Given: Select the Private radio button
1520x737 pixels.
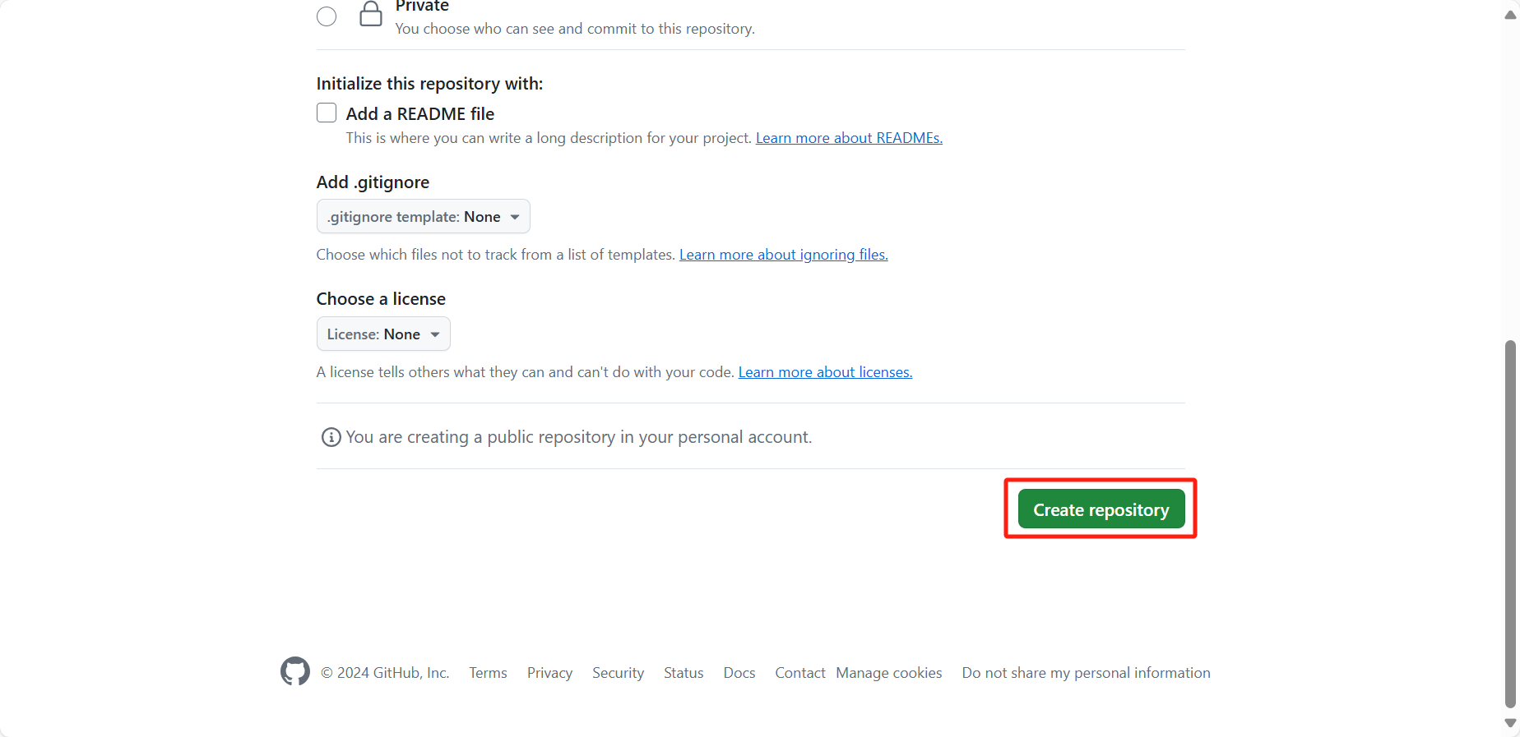Looking at the screenshot, I should [x=327, y=16].
